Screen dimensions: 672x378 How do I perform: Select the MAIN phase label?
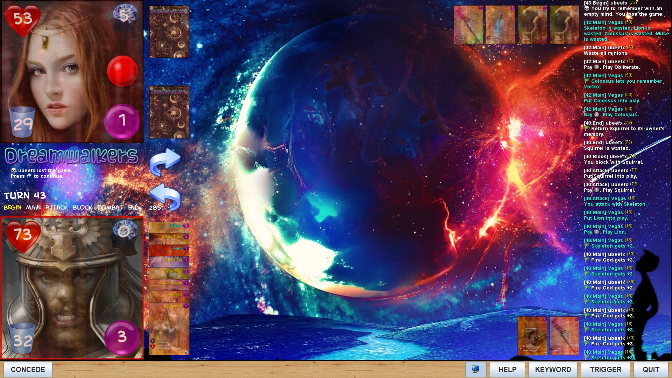point(33,208)
